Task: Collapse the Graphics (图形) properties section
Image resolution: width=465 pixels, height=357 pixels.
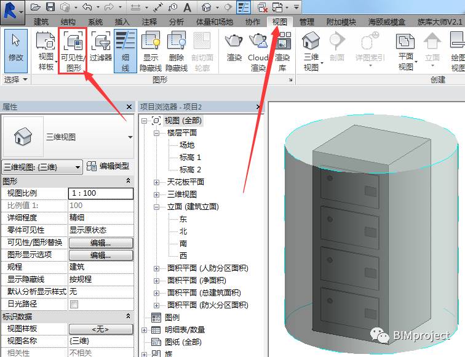Action: [x=128, y=181]
